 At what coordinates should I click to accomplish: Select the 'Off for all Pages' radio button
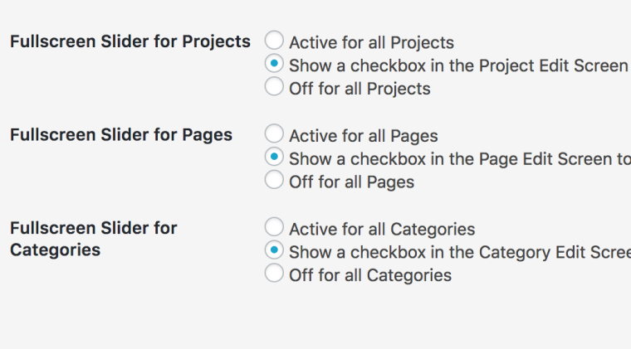274,181
